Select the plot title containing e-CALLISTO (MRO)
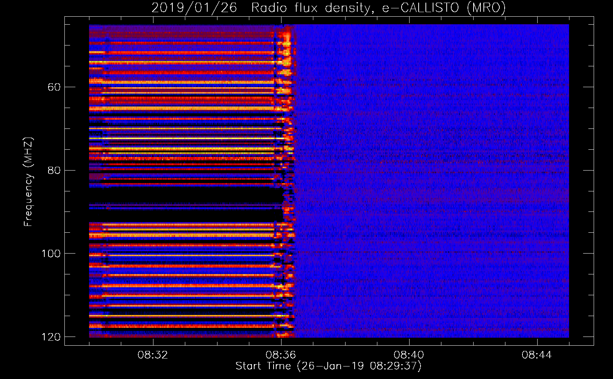Screen dimensions: 613x379 (x=328, y=8)
